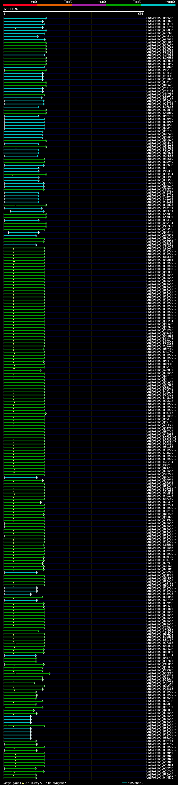Screen dimensions: 178x785
Task: Click the purple ~60% identity legend segment
Action: [x=89, y=5]
